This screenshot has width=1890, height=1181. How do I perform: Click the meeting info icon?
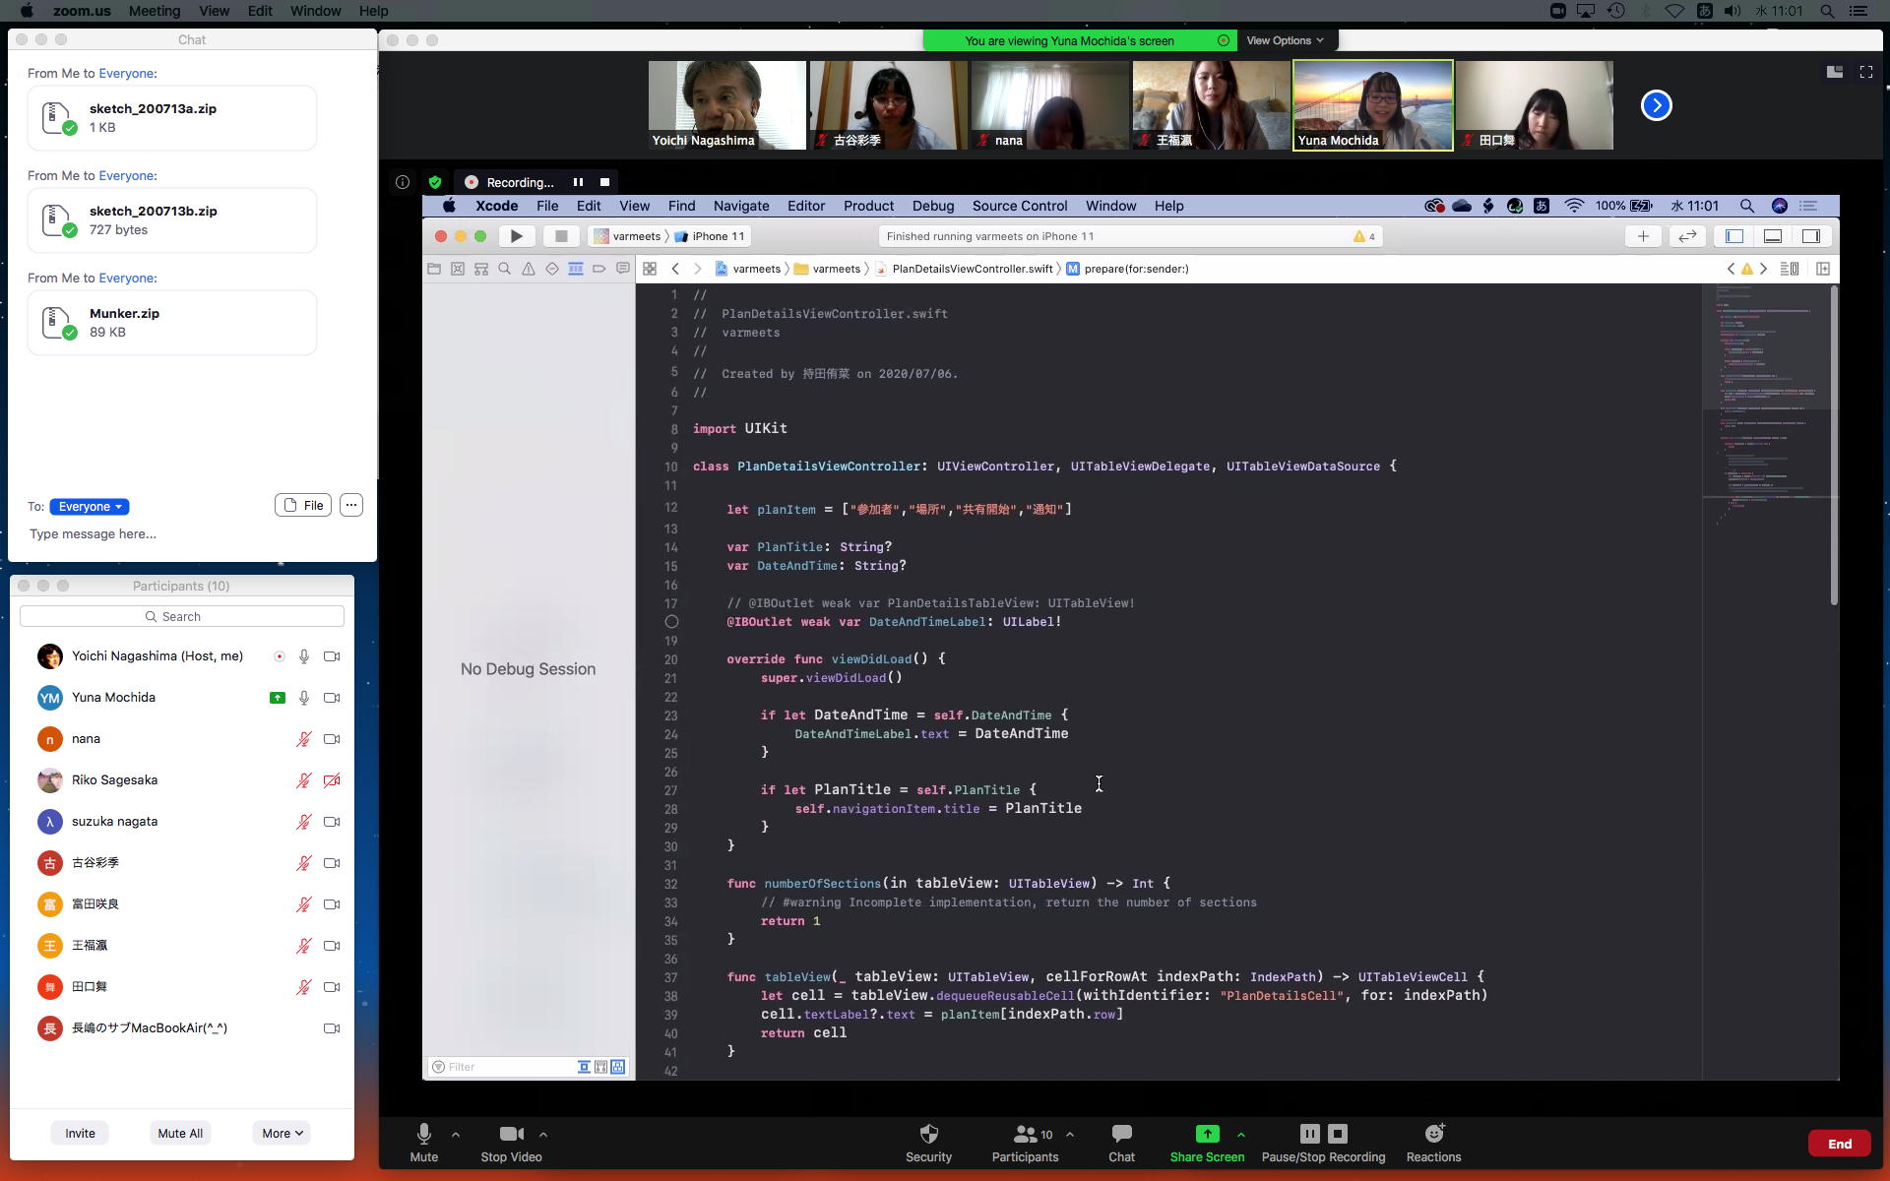coord(403,182)
